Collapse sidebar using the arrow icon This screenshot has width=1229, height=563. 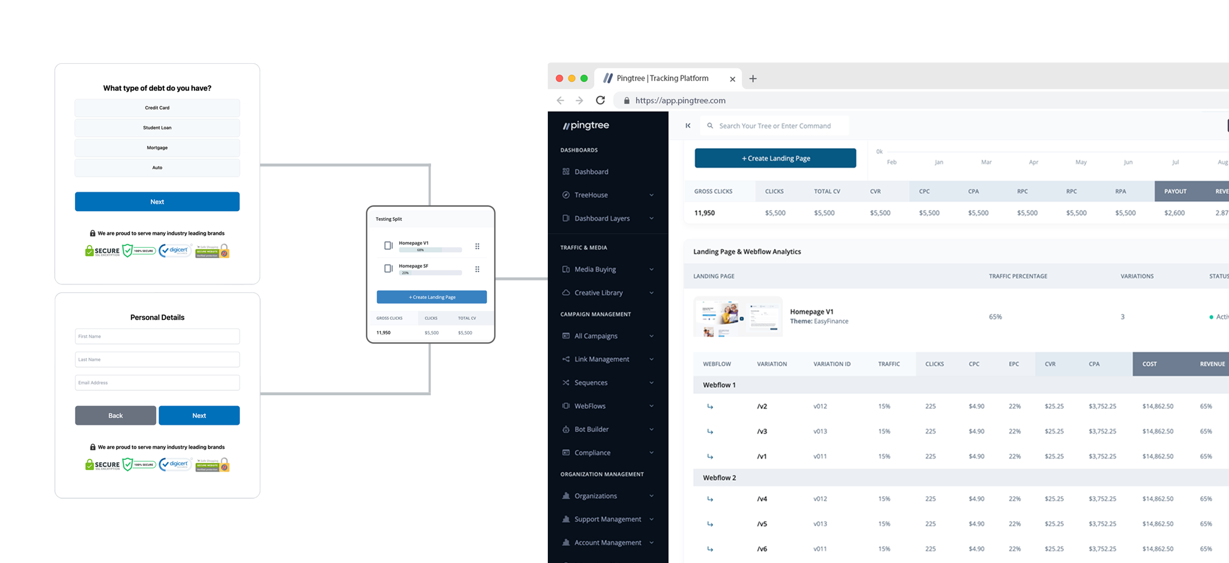coord(688,126)
